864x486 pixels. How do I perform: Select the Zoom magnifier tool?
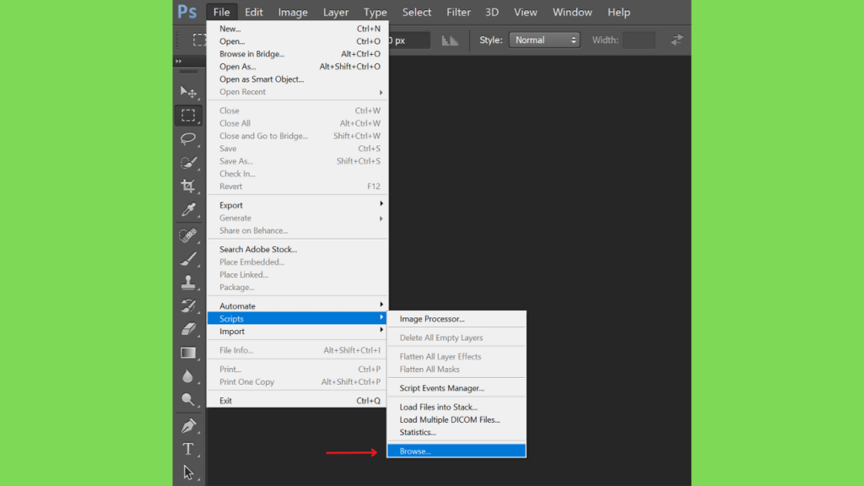[188, 399]
